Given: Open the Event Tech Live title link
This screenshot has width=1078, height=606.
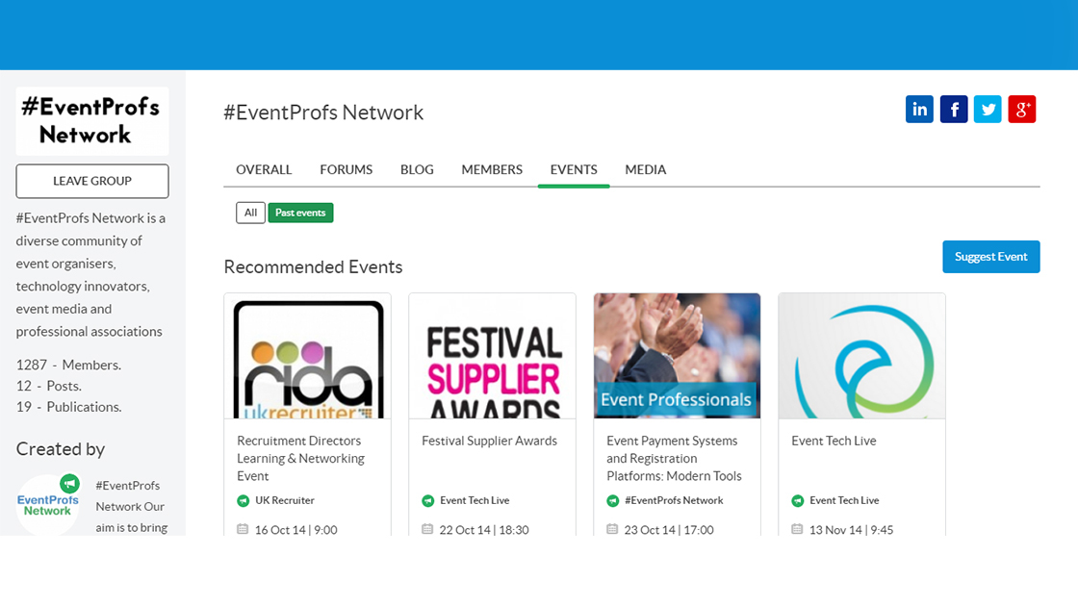Looking at the screenshot, I should tap(834, 442).
